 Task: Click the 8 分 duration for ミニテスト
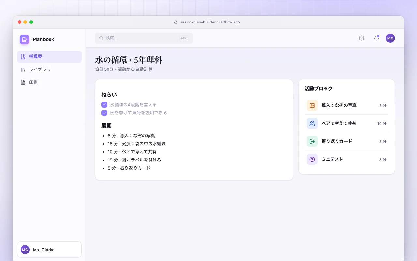pos(383,160)
